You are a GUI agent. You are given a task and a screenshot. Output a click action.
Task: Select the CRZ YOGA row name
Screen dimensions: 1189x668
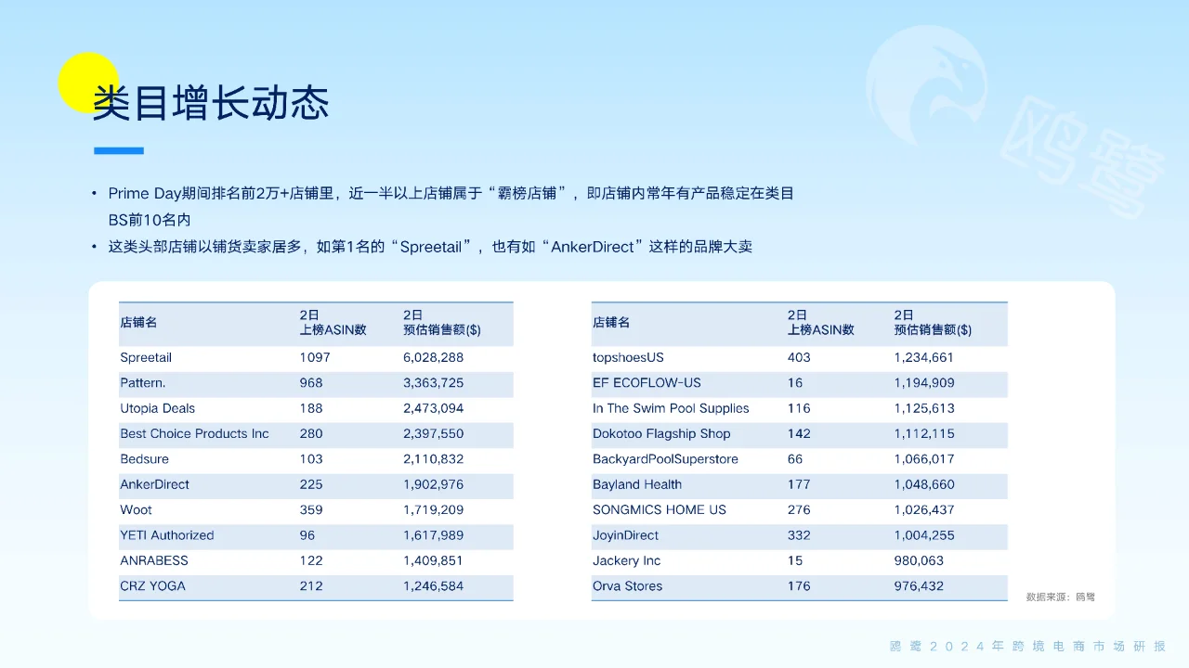152,585
